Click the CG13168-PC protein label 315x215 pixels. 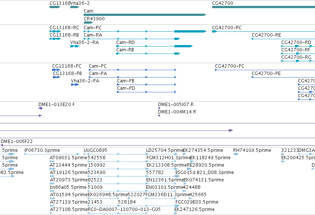pyautogui.click(x=67, y=66)
